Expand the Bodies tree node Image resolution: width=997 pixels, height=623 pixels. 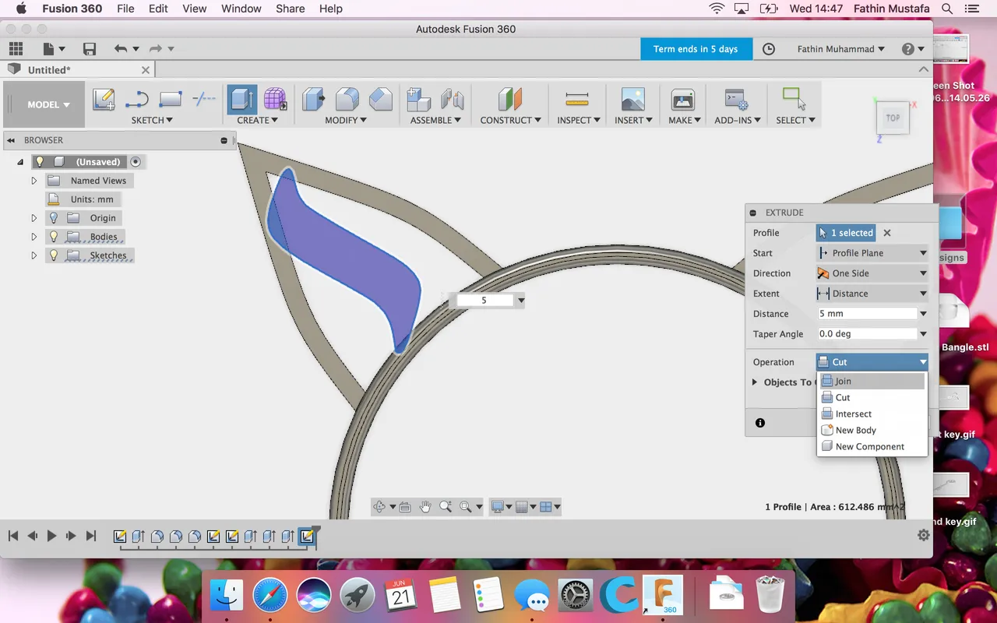(33, 237)
